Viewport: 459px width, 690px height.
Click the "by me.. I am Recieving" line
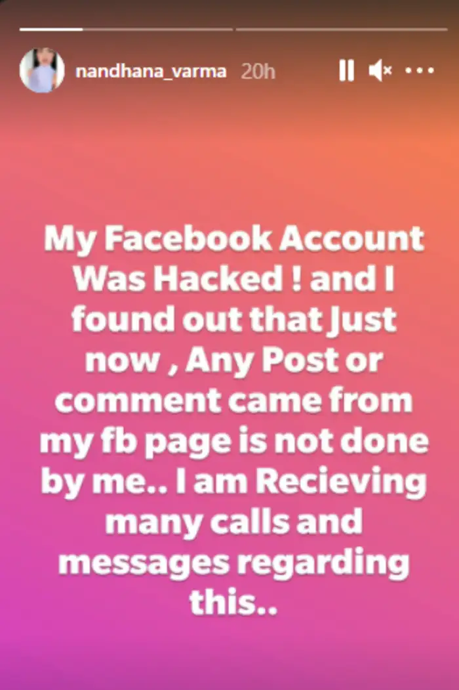(x=234, y=484)
